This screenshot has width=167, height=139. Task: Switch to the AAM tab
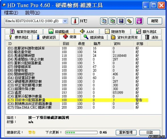87,32
